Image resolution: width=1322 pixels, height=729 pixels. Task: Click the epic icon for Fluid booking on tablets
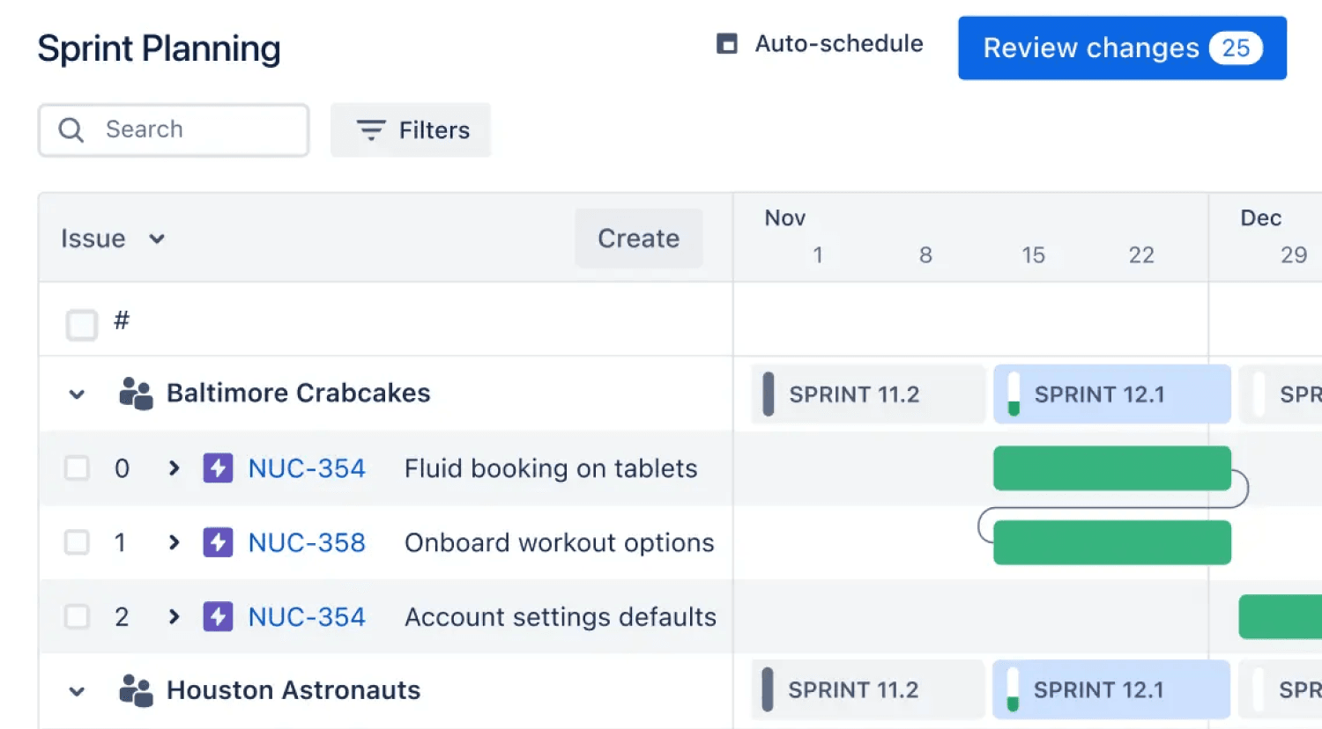click(218, 468)
